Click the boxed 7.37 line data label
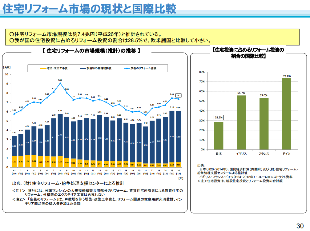310x231 pixels. point(178,95)
